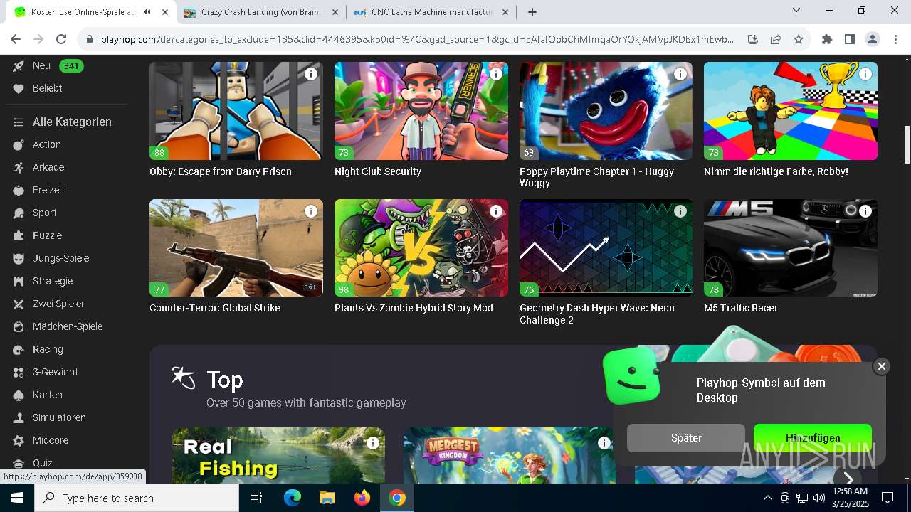
Task: Click the share page icon in address bar
Action: [776, 40]
